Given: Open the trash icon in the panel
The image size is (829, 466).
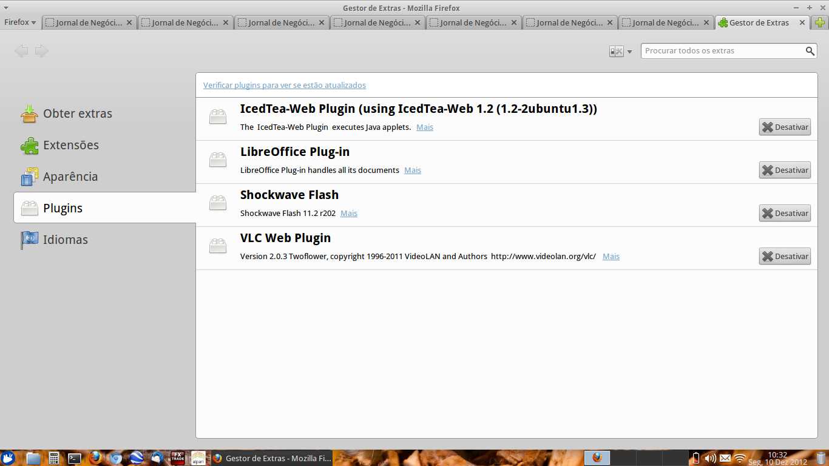Looking at the screenshot, I should pyautogui.click(x=821, y=458).
